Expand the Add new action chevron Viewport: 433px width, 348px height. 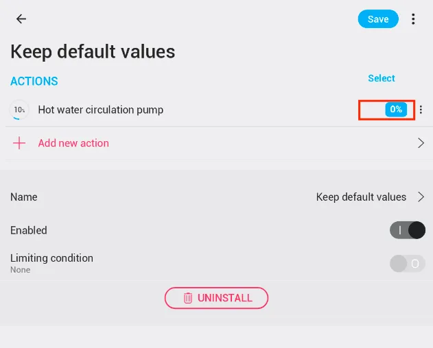click(x=421, y=143)
